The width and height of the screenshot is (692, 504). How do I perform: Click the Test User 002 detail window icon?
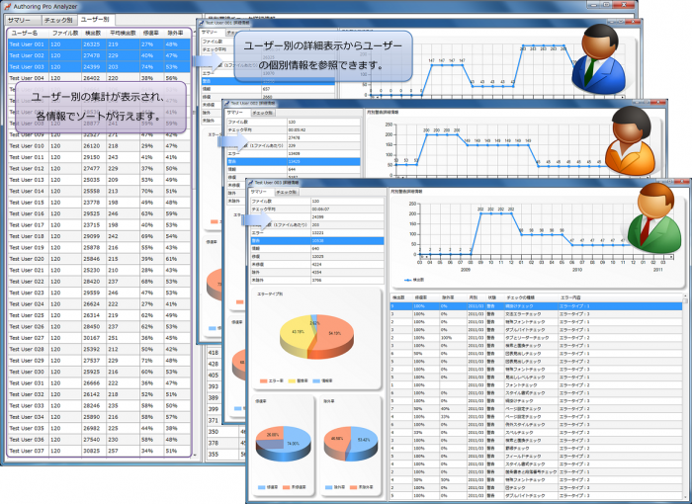[228, 102]
